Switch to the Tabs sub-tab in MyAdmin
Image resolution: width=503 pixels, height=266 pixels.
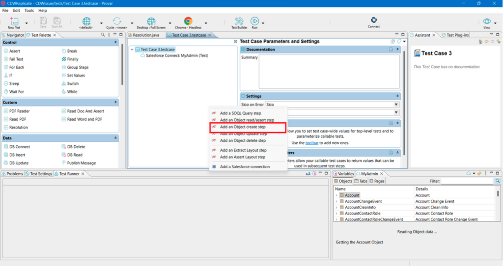[x=361, y=181]
